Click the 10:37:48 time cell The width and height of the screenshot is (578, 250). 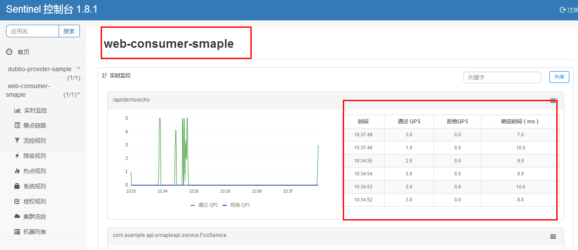coord(363,148)
